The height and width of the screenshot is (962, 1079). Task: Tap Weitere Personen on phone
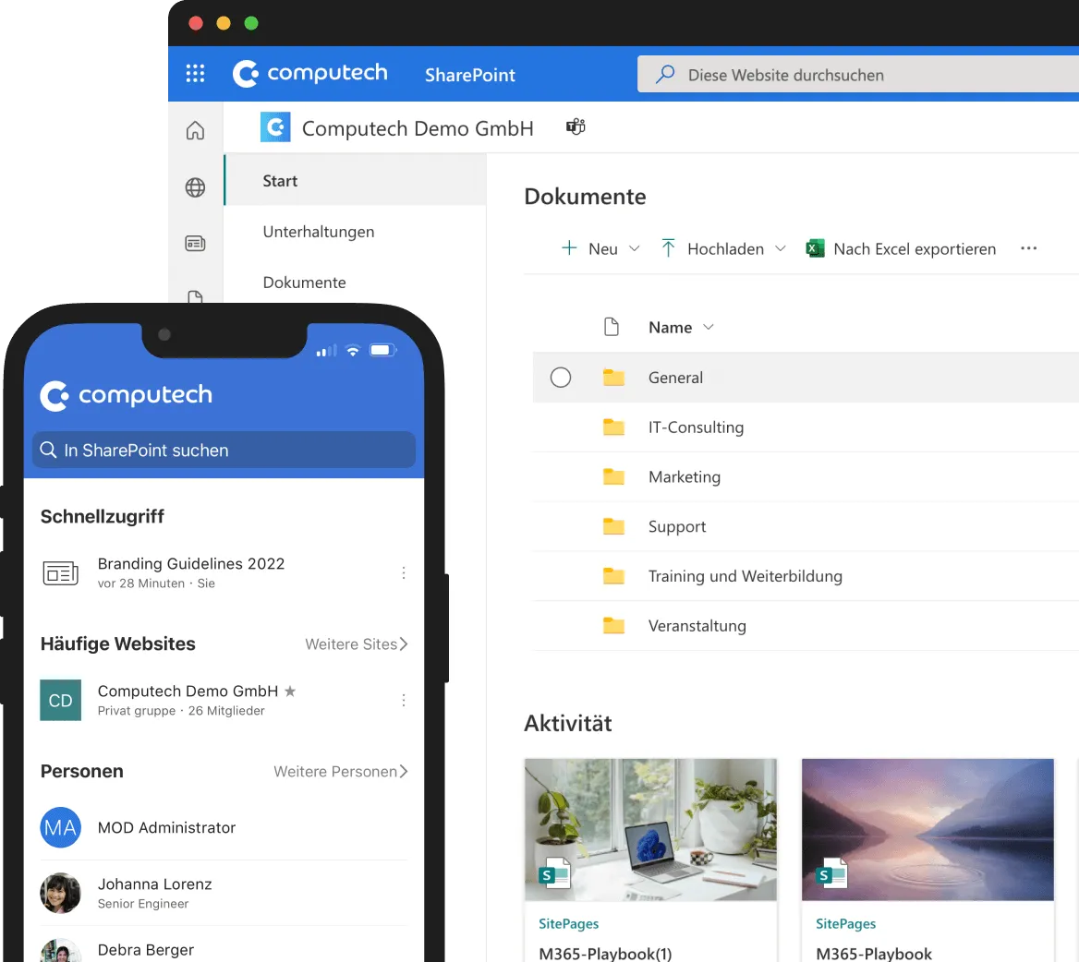[341, 772]
